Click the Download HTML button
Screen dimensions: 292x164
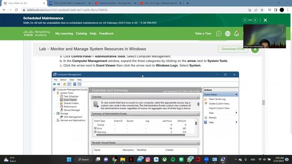(x=233, y=49)
